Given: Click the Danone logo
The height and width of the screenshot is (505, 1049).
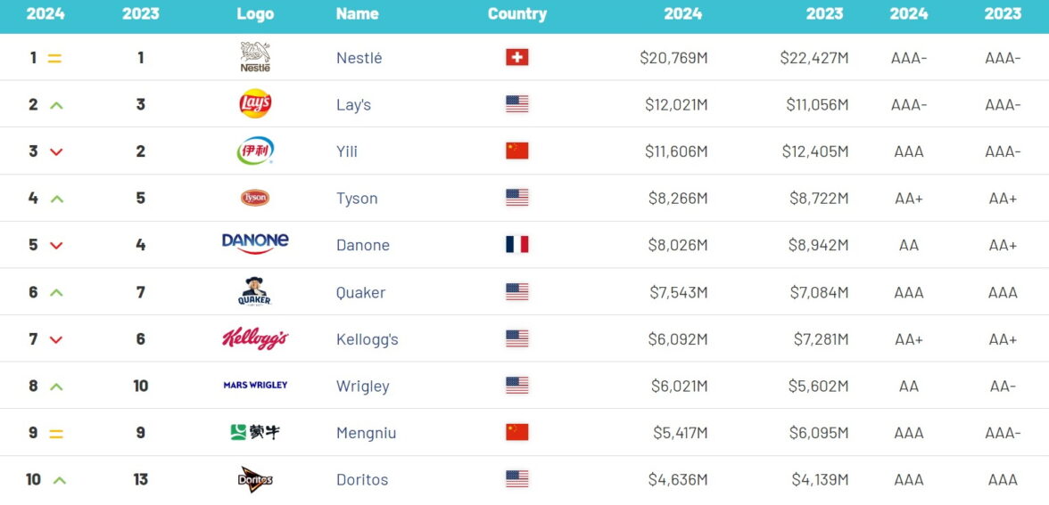Looking at the screenshot, I should tap(255, 243).
